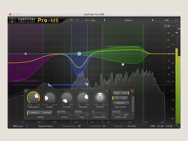Open the band options dropdown arrow

107,91
